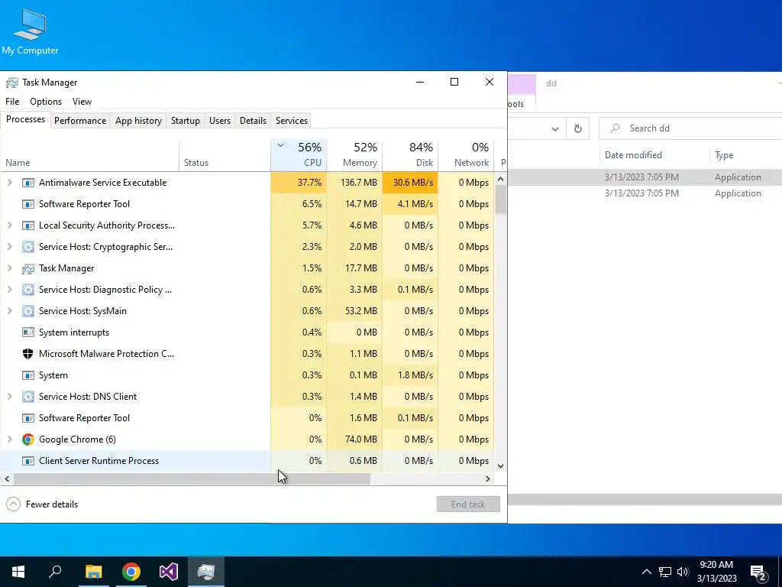
Task: Click the Task Manager taskbar button
Action: 206,572
